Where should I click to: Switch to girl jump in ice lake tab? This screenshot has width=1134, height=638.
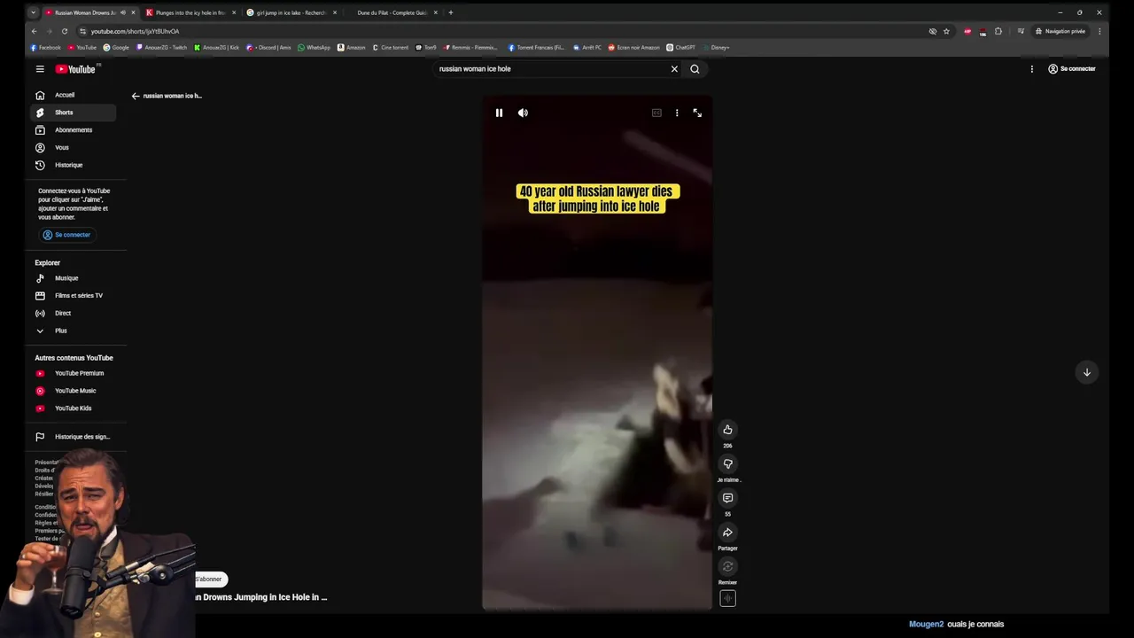291,12
